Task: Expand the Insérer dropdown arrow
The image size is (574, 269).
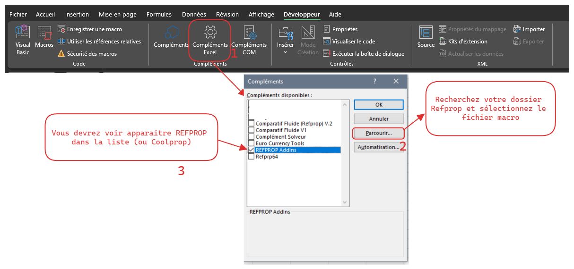Action: coord(286,52)
